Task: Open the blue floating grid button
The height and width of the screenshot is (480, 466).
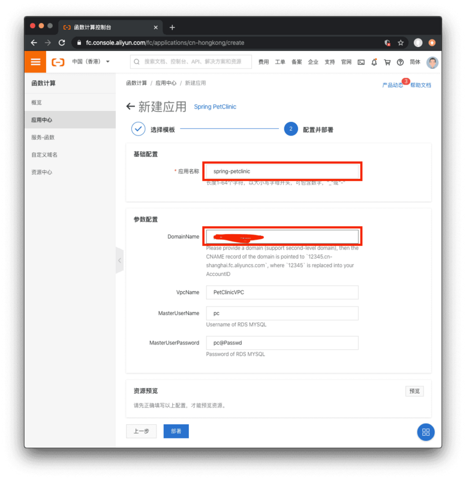Action: click(426, 432)
